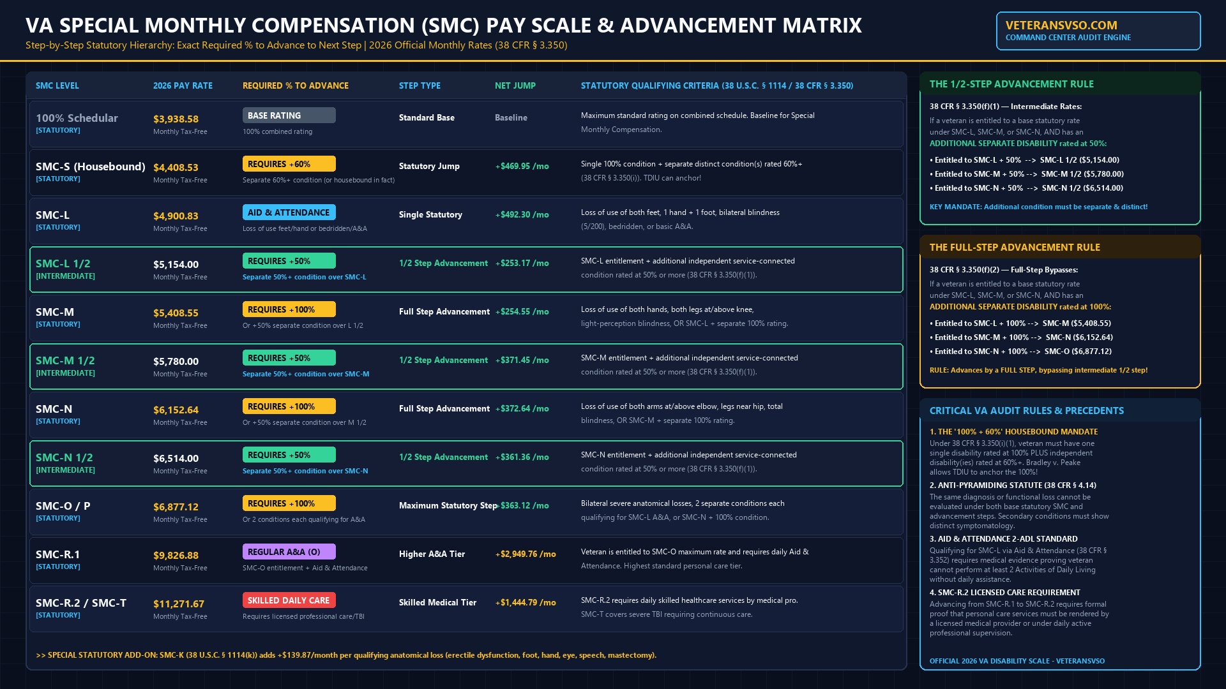The width and height of the screenshot is (1226, 689).
Task: Click the NET JUMP column header
Action: pyautogui.click(x=515, y=85)
